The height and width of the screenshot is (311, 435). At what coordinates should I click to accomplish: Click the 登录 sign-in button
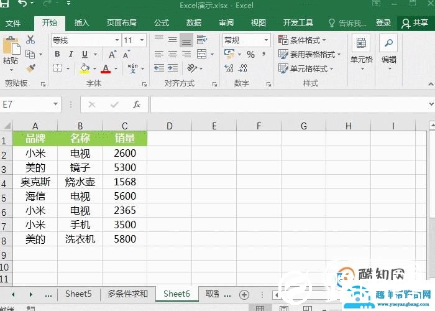(383, 23)
